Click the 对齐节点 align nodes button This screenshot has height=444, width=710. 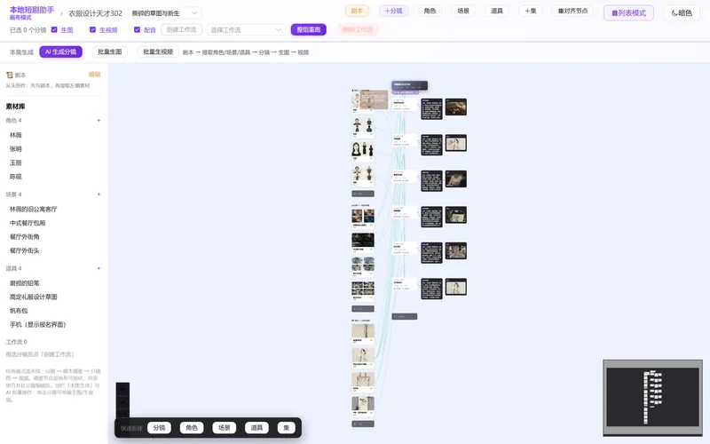[572, 11]
